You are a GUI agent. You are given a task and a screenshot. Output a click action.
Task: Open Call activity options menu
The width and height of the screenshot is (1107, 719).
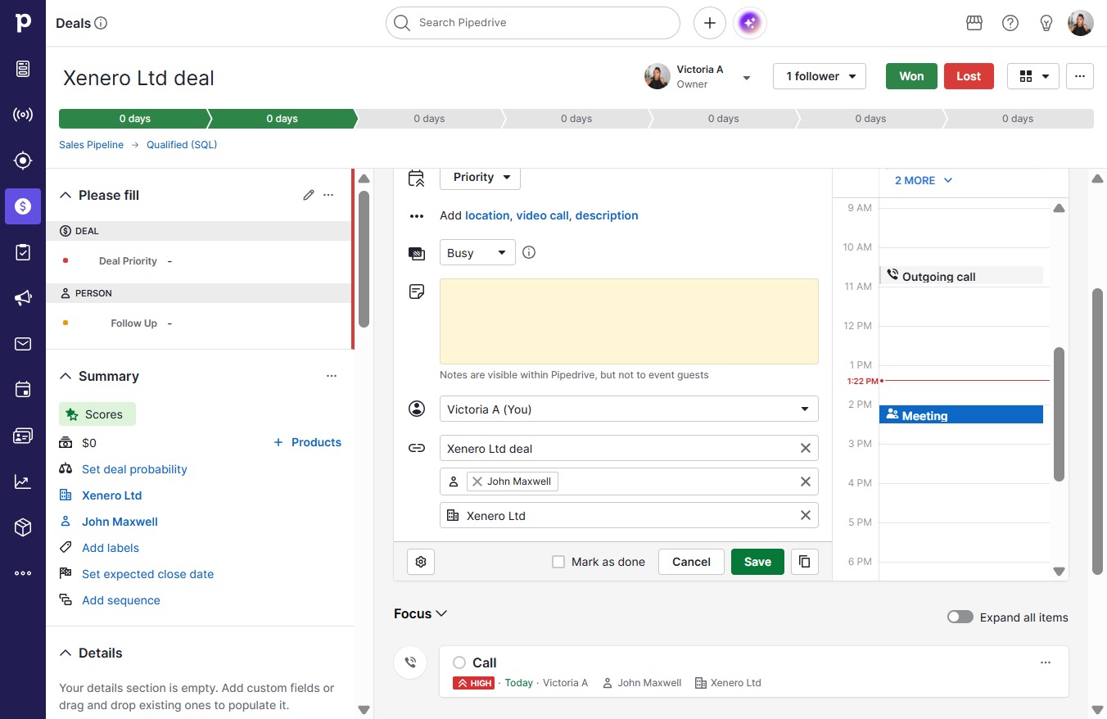[1046, 662]
